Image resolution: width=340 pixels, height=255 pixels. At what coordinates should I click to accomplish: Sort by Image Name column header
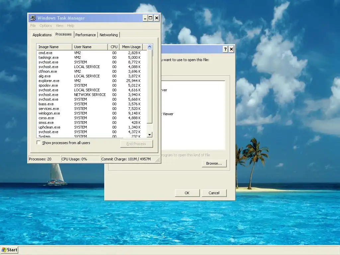tap(54, 47)
